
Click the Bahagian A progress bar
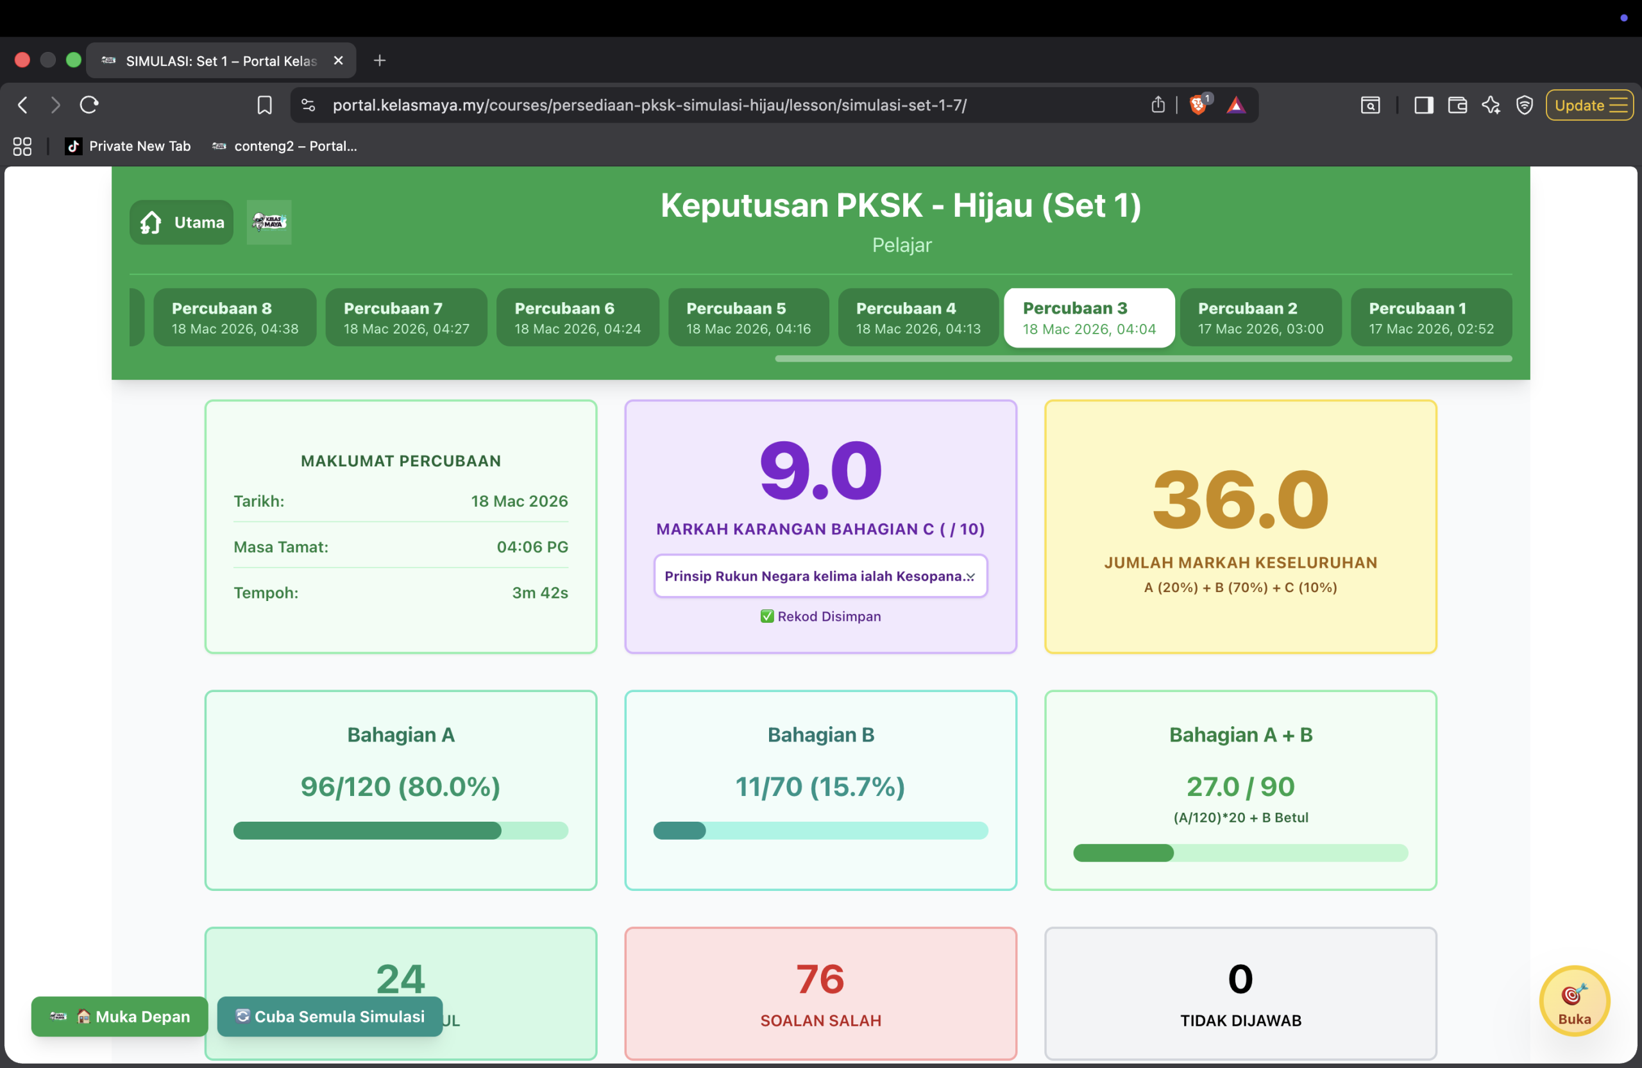click(x=400, y=831)
